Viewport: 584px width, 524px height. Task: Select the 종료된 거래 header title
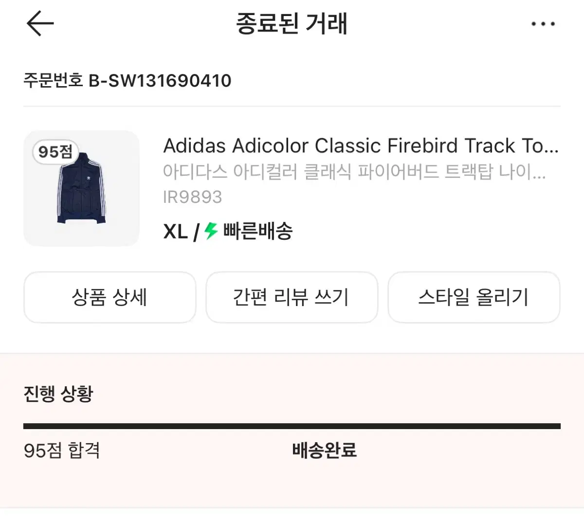(292, 23)
